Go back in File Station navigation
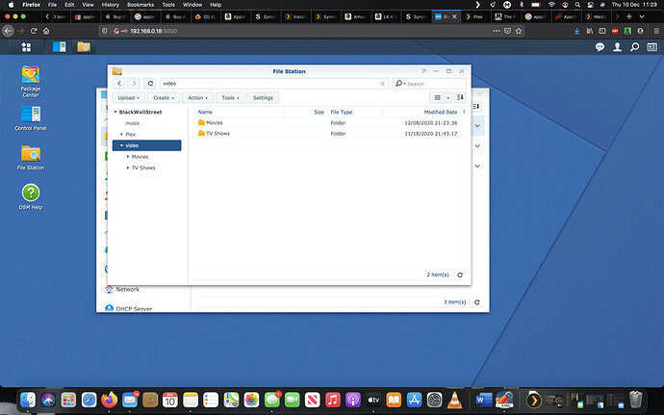The height and width of the screenshot is (415, 664). point(119,84)
